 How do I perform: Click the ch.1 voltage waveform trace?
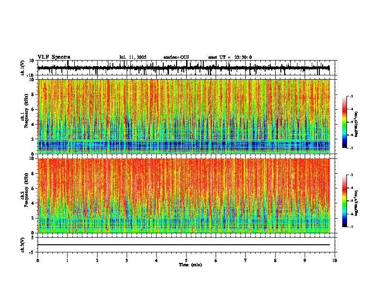[x=183, y=68]
